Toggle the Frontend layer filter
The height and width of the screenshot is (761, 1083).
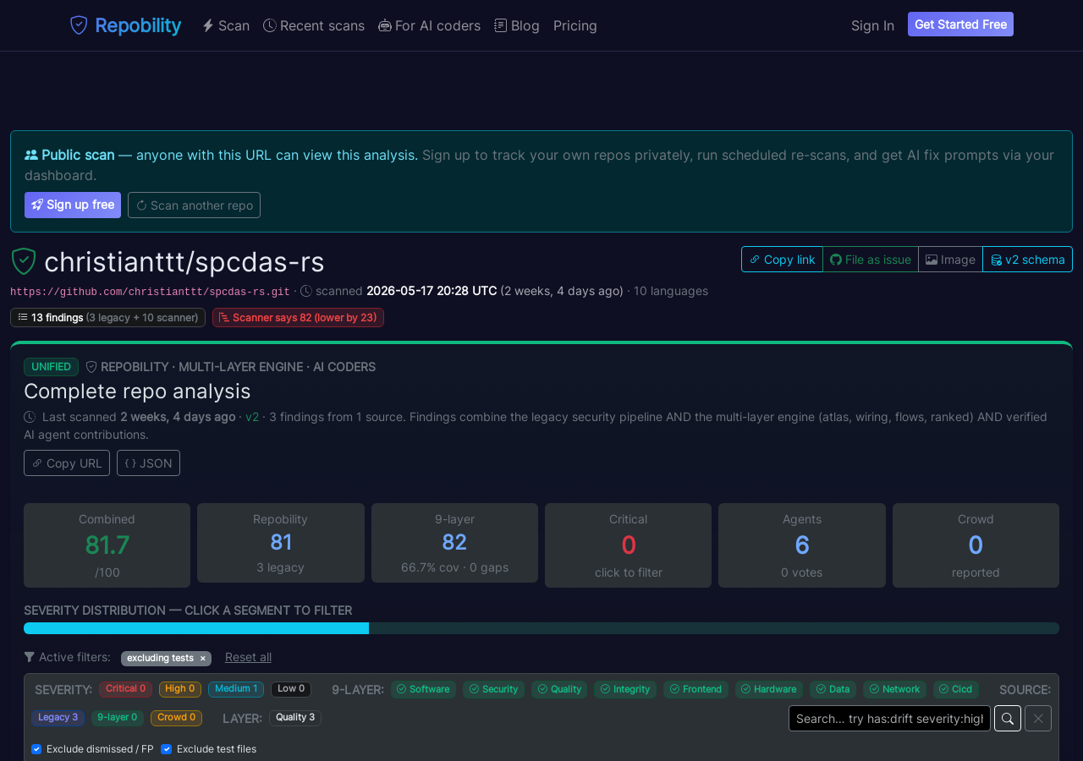click(695, 689)
